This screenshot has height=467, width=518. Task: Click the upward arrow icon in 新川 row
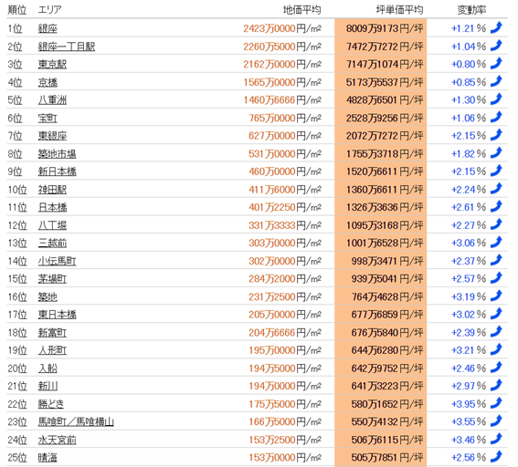pos(496,385)
